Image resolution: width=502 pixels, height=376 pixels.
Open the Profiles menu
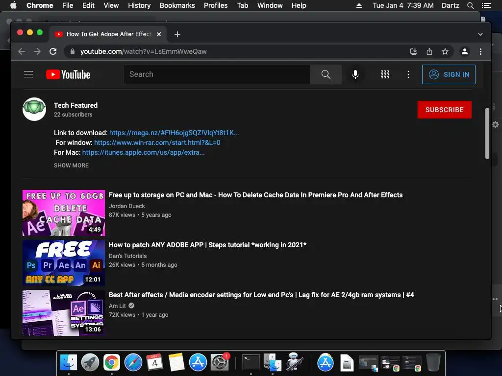pos(216,5)
